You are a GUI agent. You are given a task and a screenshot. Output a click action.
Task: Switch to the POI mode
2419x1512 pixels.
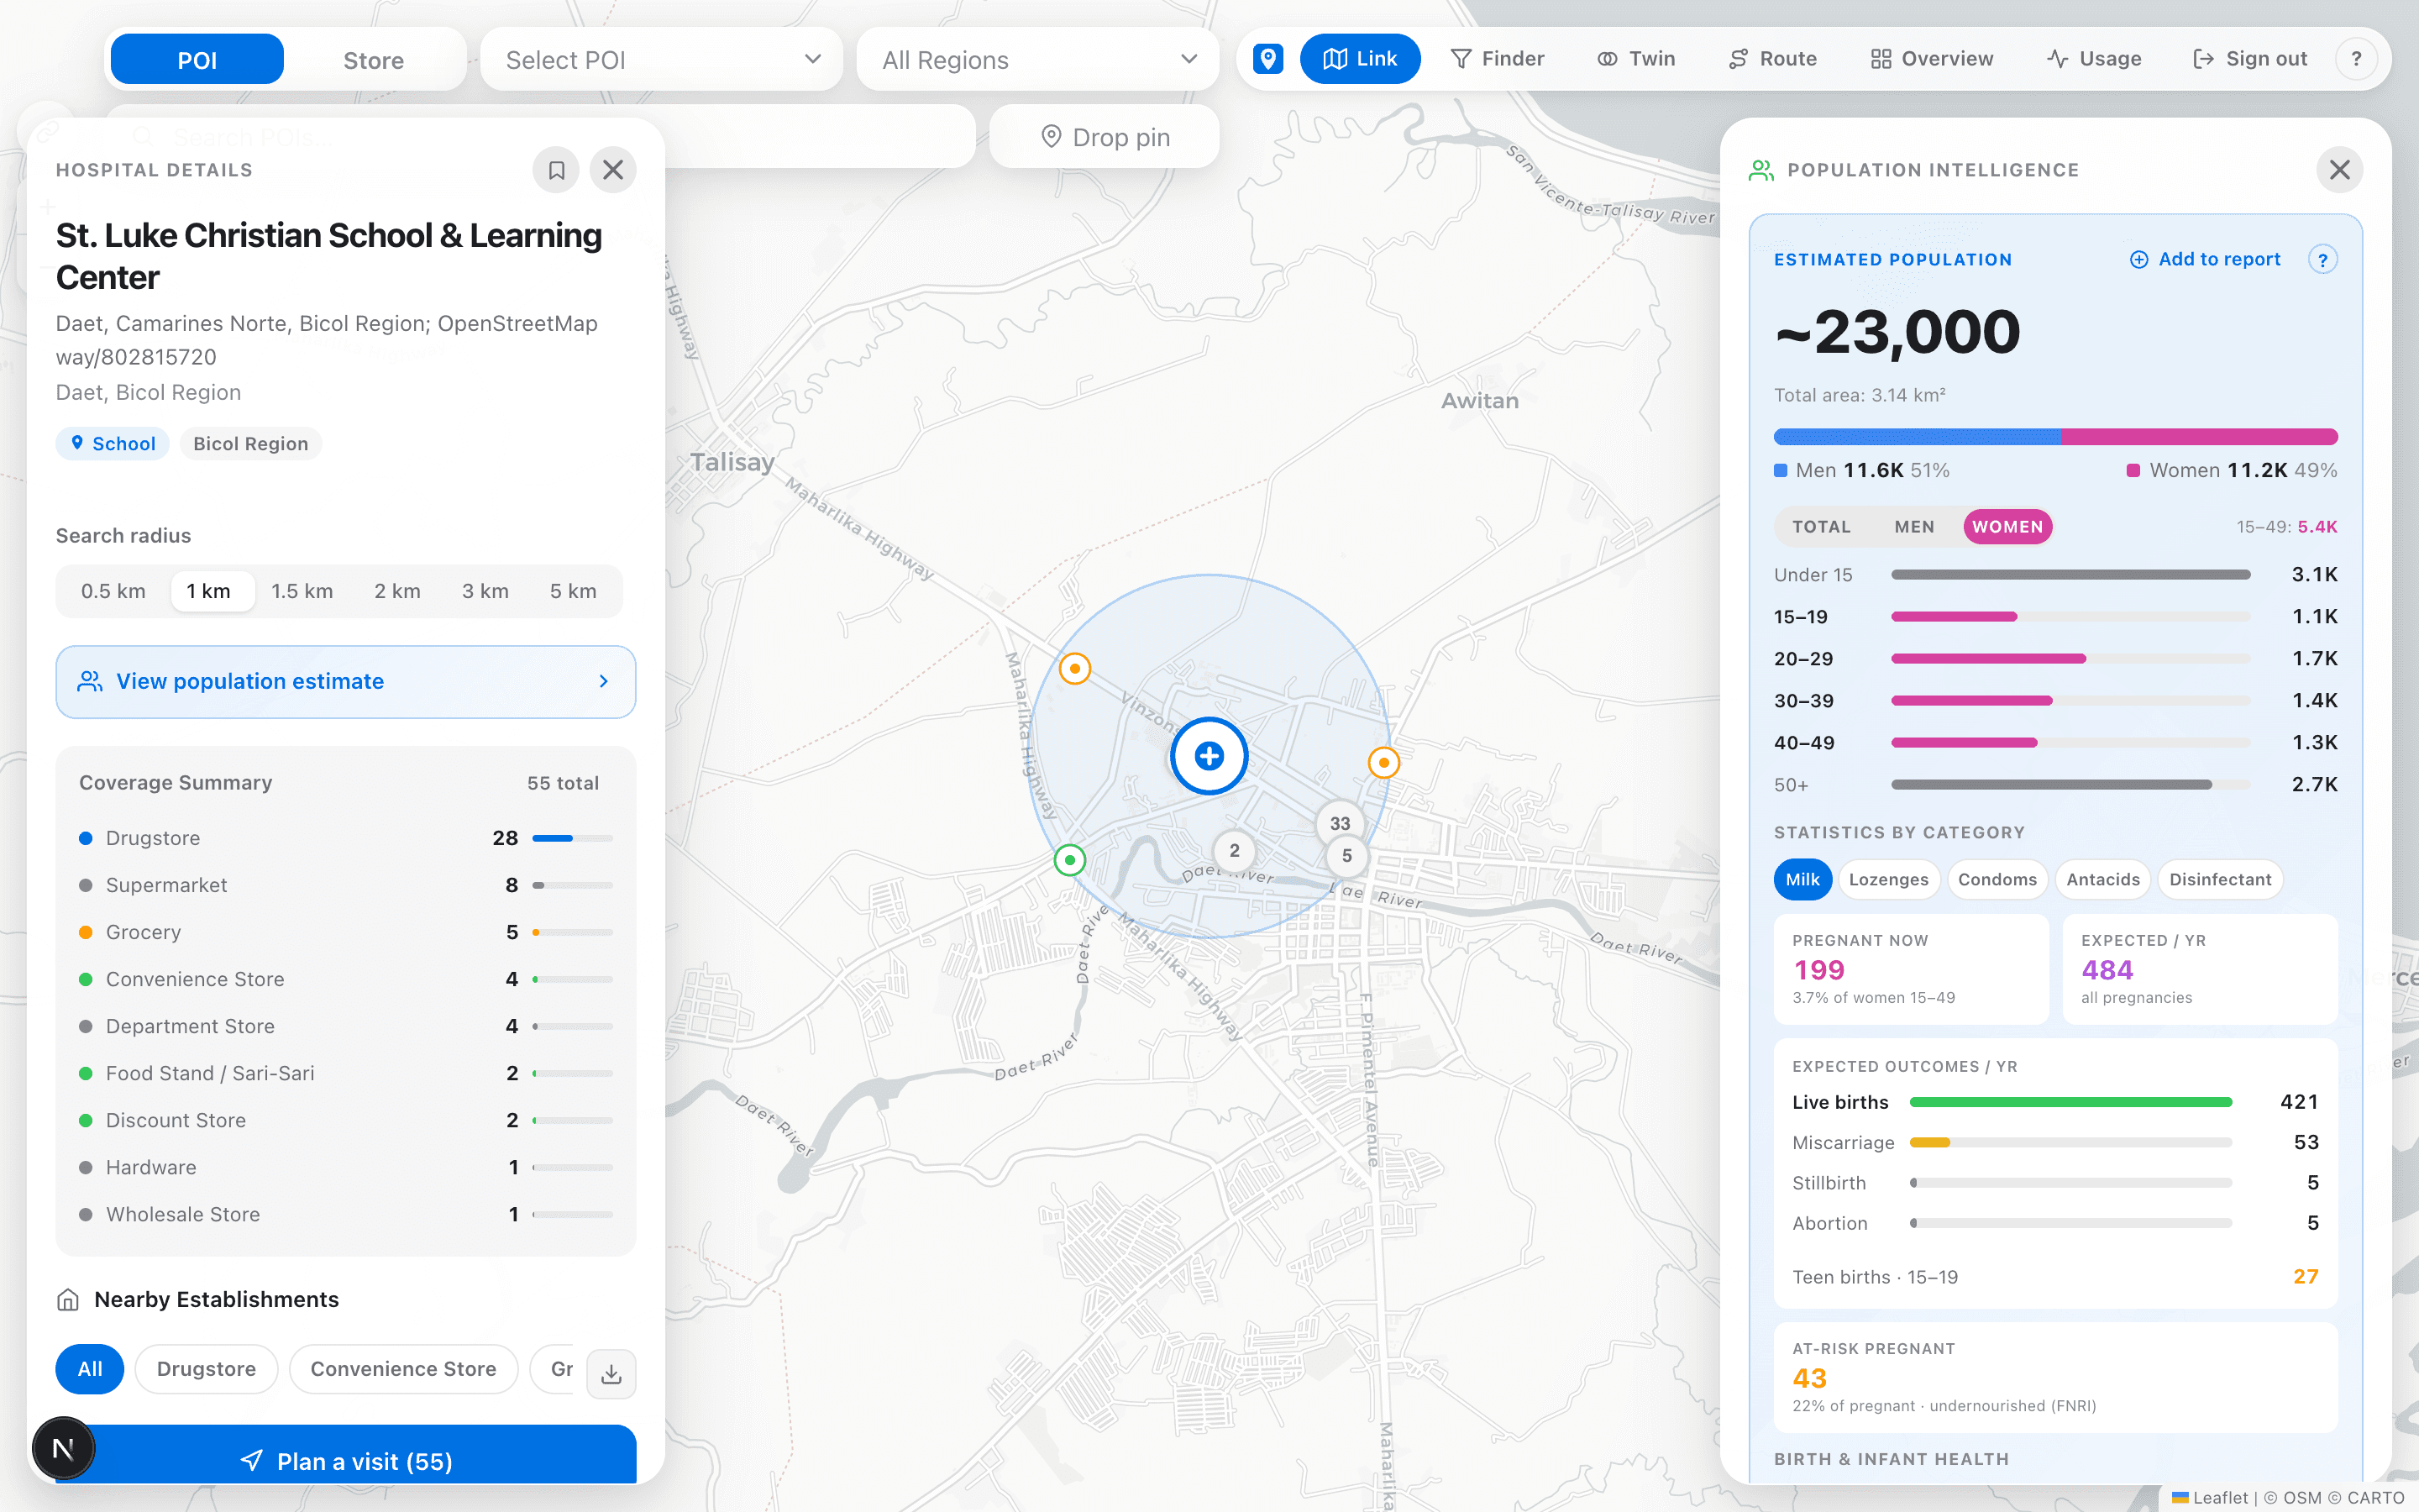[197, 60]
